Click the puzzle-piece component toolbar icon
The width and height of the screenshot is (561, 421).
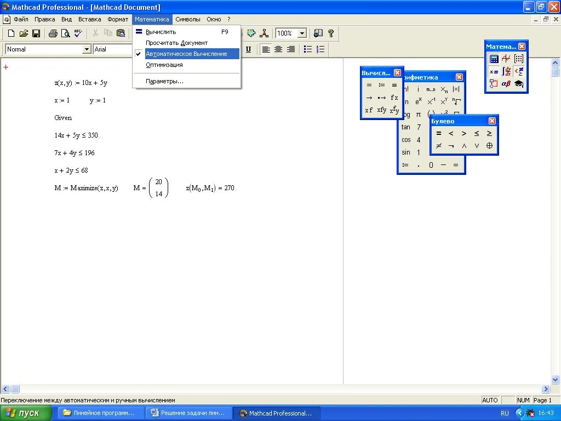[x=251, y=33]
